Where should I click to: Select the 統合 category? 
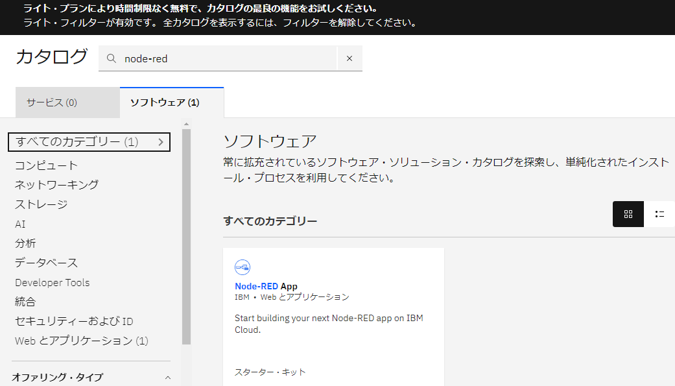[x=25, y=302]
